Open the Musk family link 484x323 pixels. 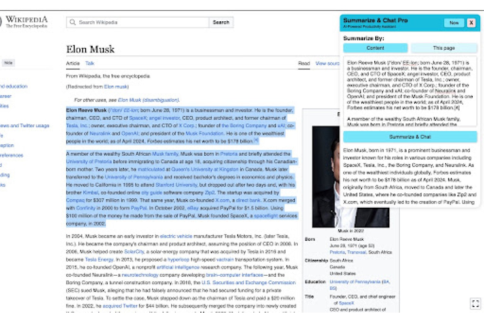pos(165,154)
